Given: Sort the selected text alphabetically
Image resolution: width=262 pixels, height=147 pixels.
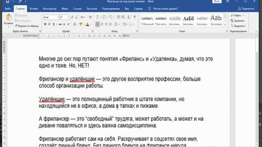Looking at the screenshot, I should pyautogui.click(x=129, y=17).
